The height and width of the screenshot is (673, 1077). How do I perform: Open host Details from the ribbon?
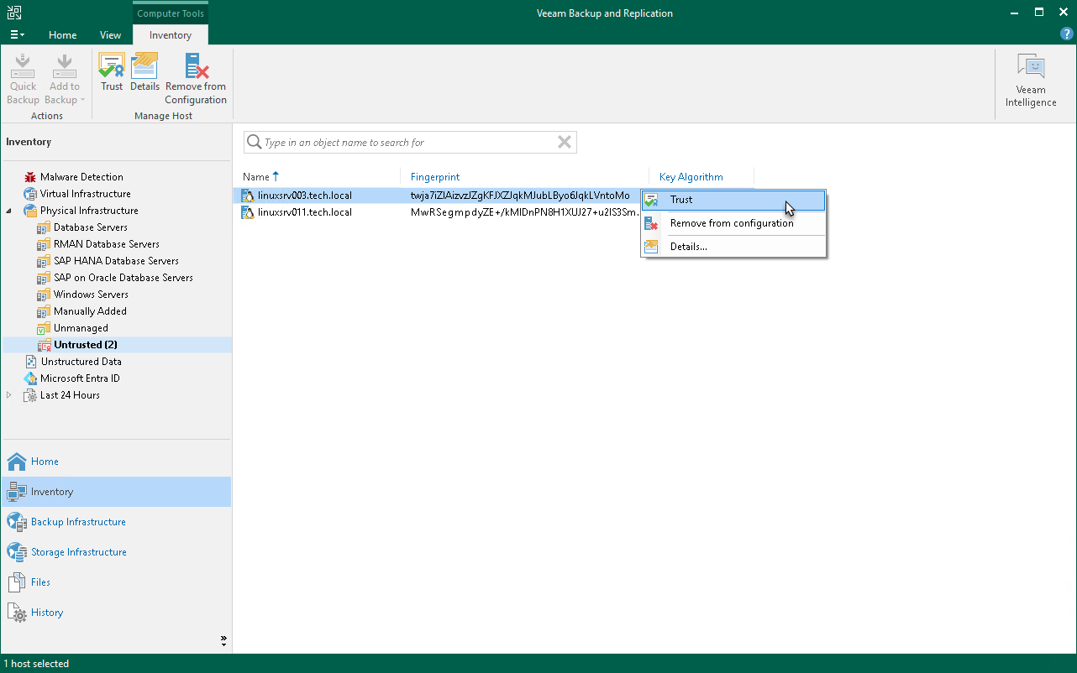tap(144, 72)
